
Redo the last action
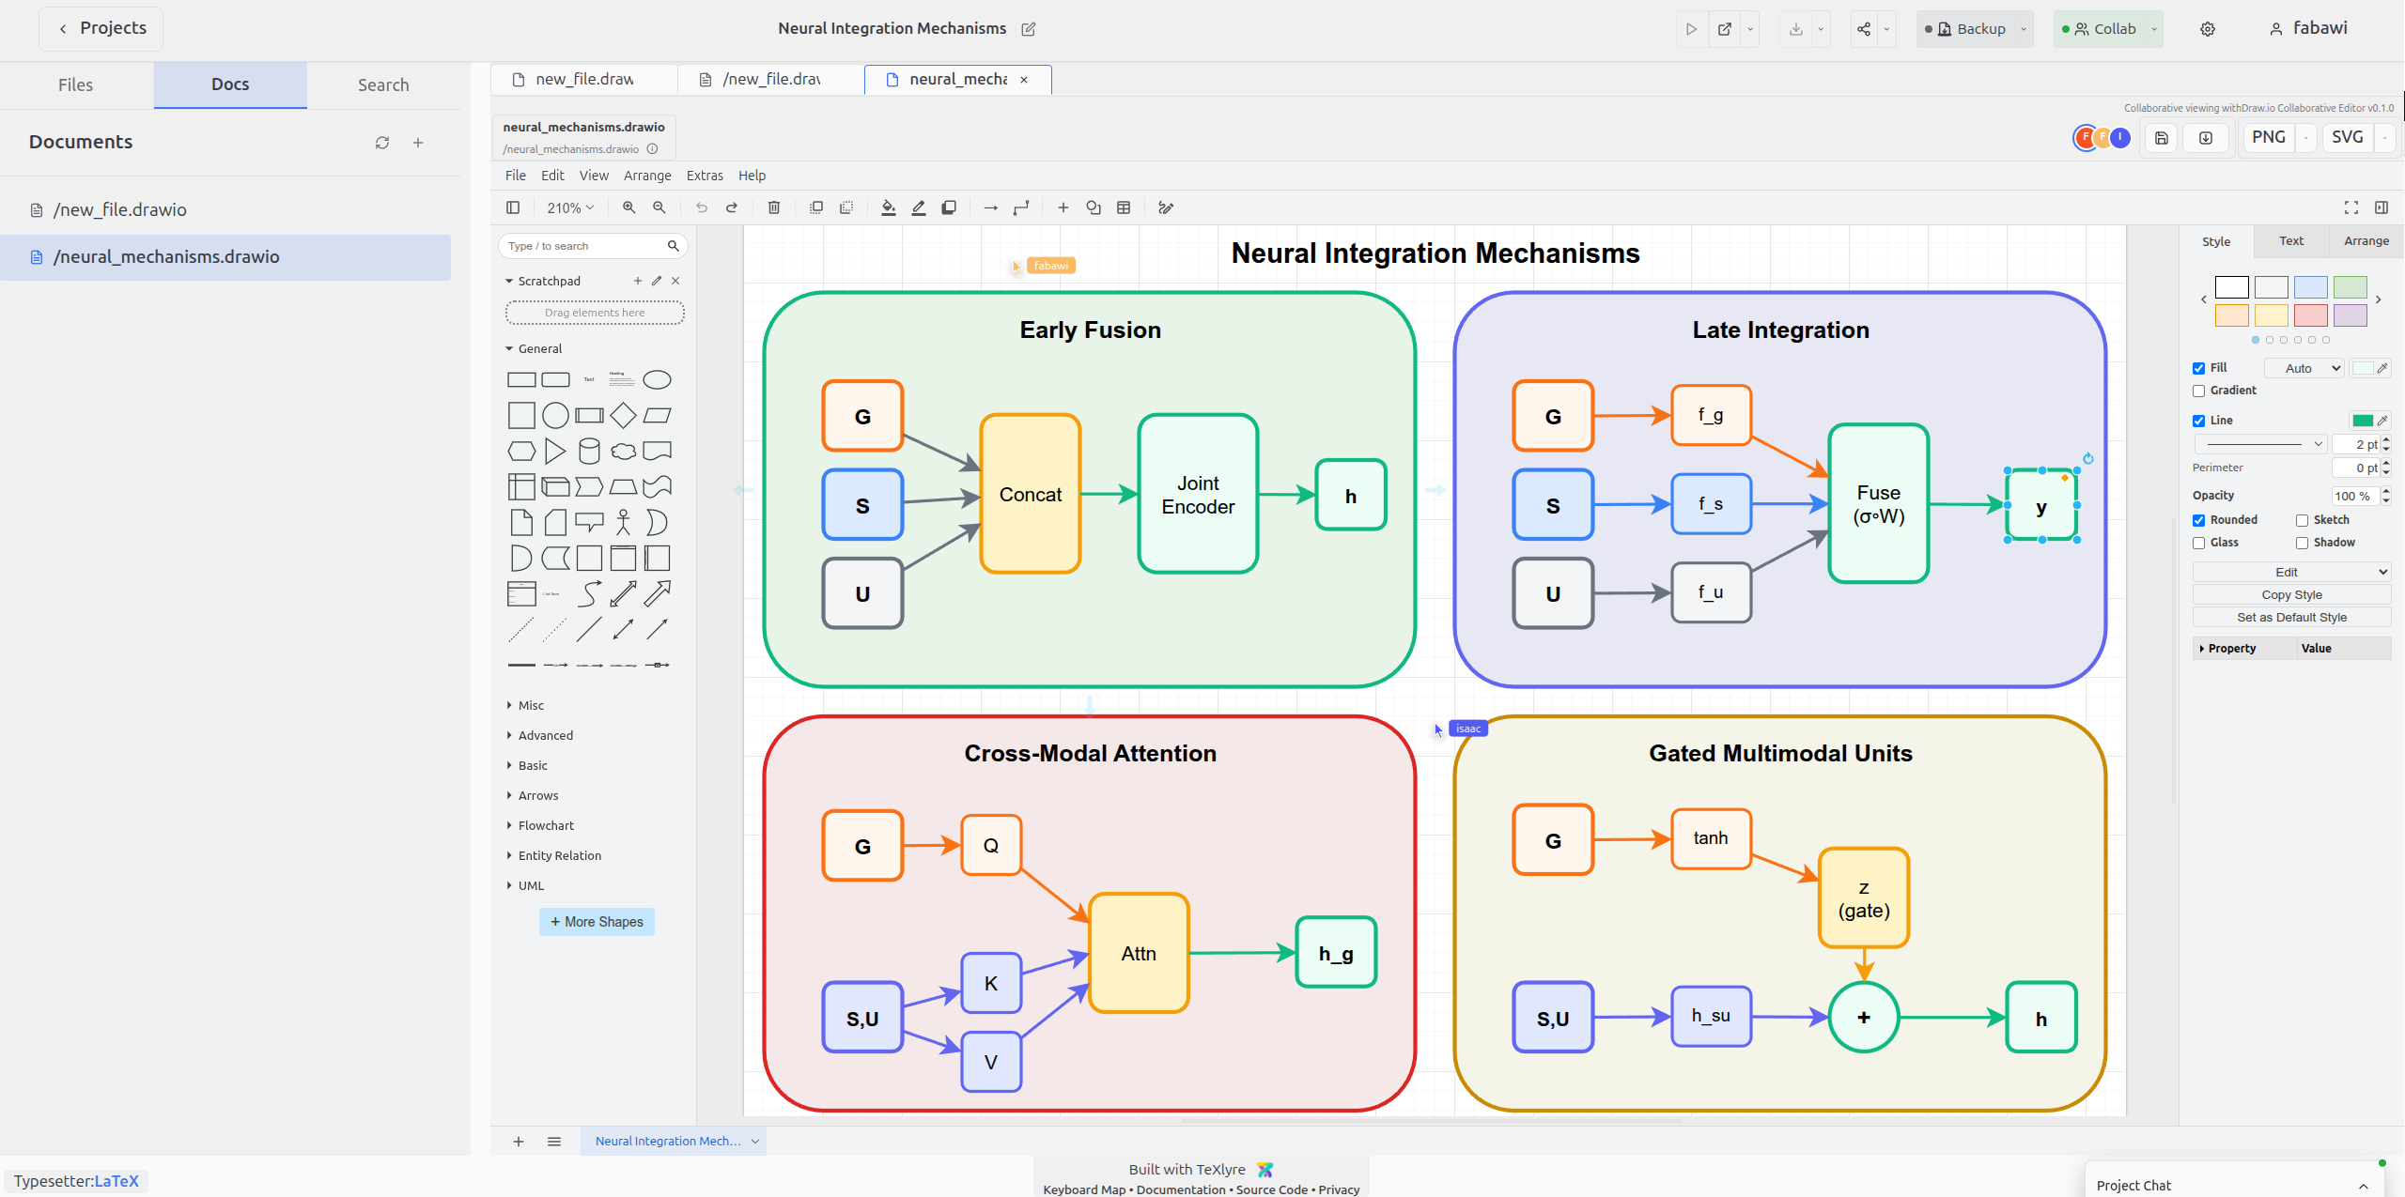[732, 207]
